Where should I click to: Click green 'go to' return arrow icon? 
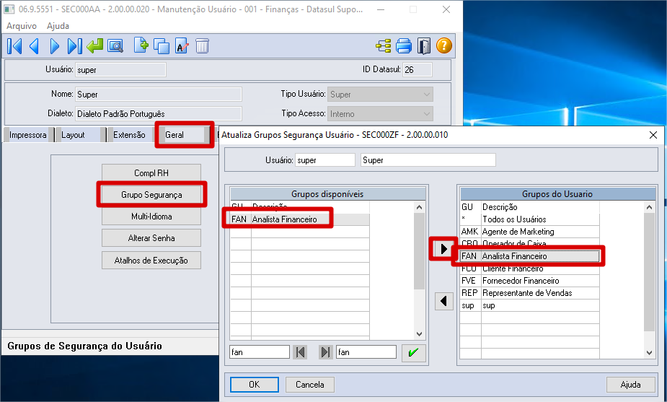pos(95,46)
